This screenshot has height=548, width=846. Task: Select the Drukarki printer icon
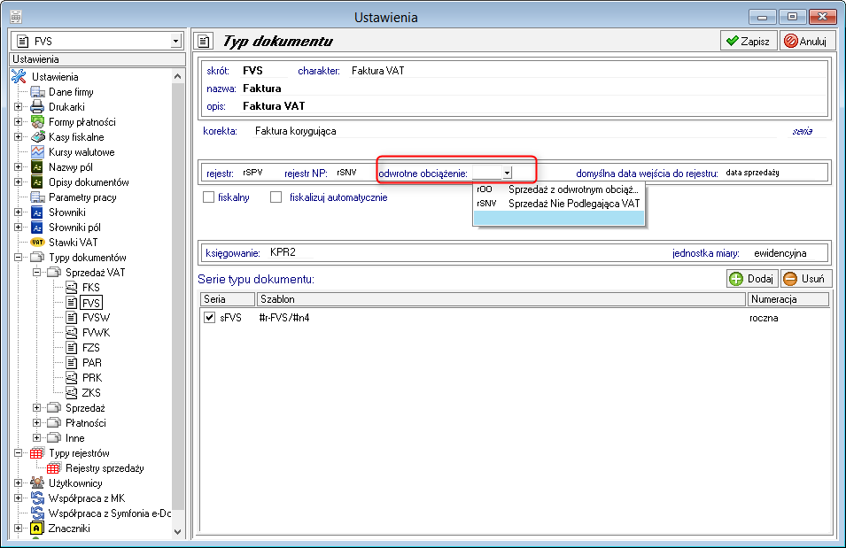37,107
